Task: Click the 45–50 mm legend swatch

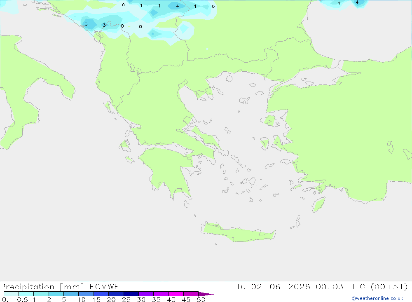Action: pyautogui.click(x=191, y=294)
